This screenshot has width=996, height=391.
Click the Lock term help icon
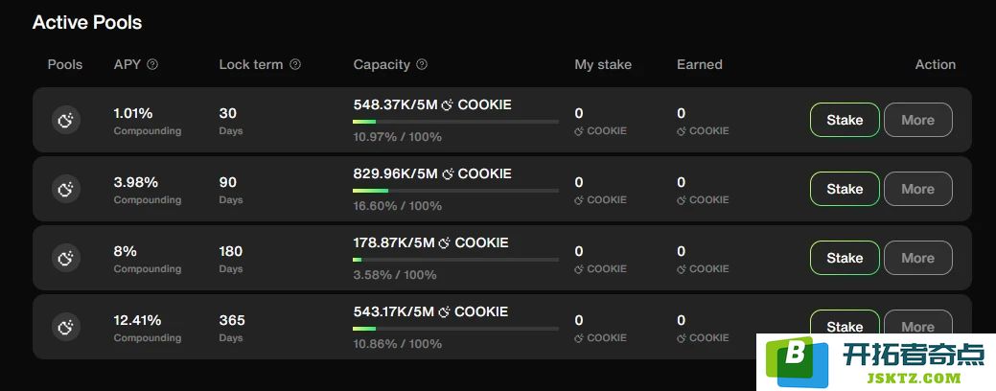(294, 64)
